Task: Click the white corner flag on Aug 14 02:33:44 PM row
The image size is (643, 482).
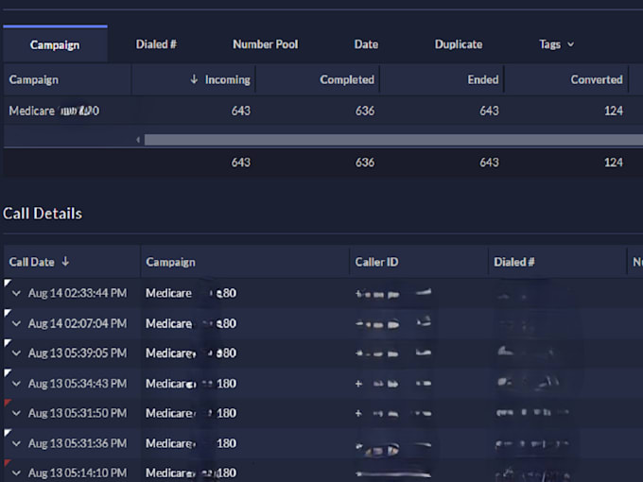Action: click(x=7, y=283)
